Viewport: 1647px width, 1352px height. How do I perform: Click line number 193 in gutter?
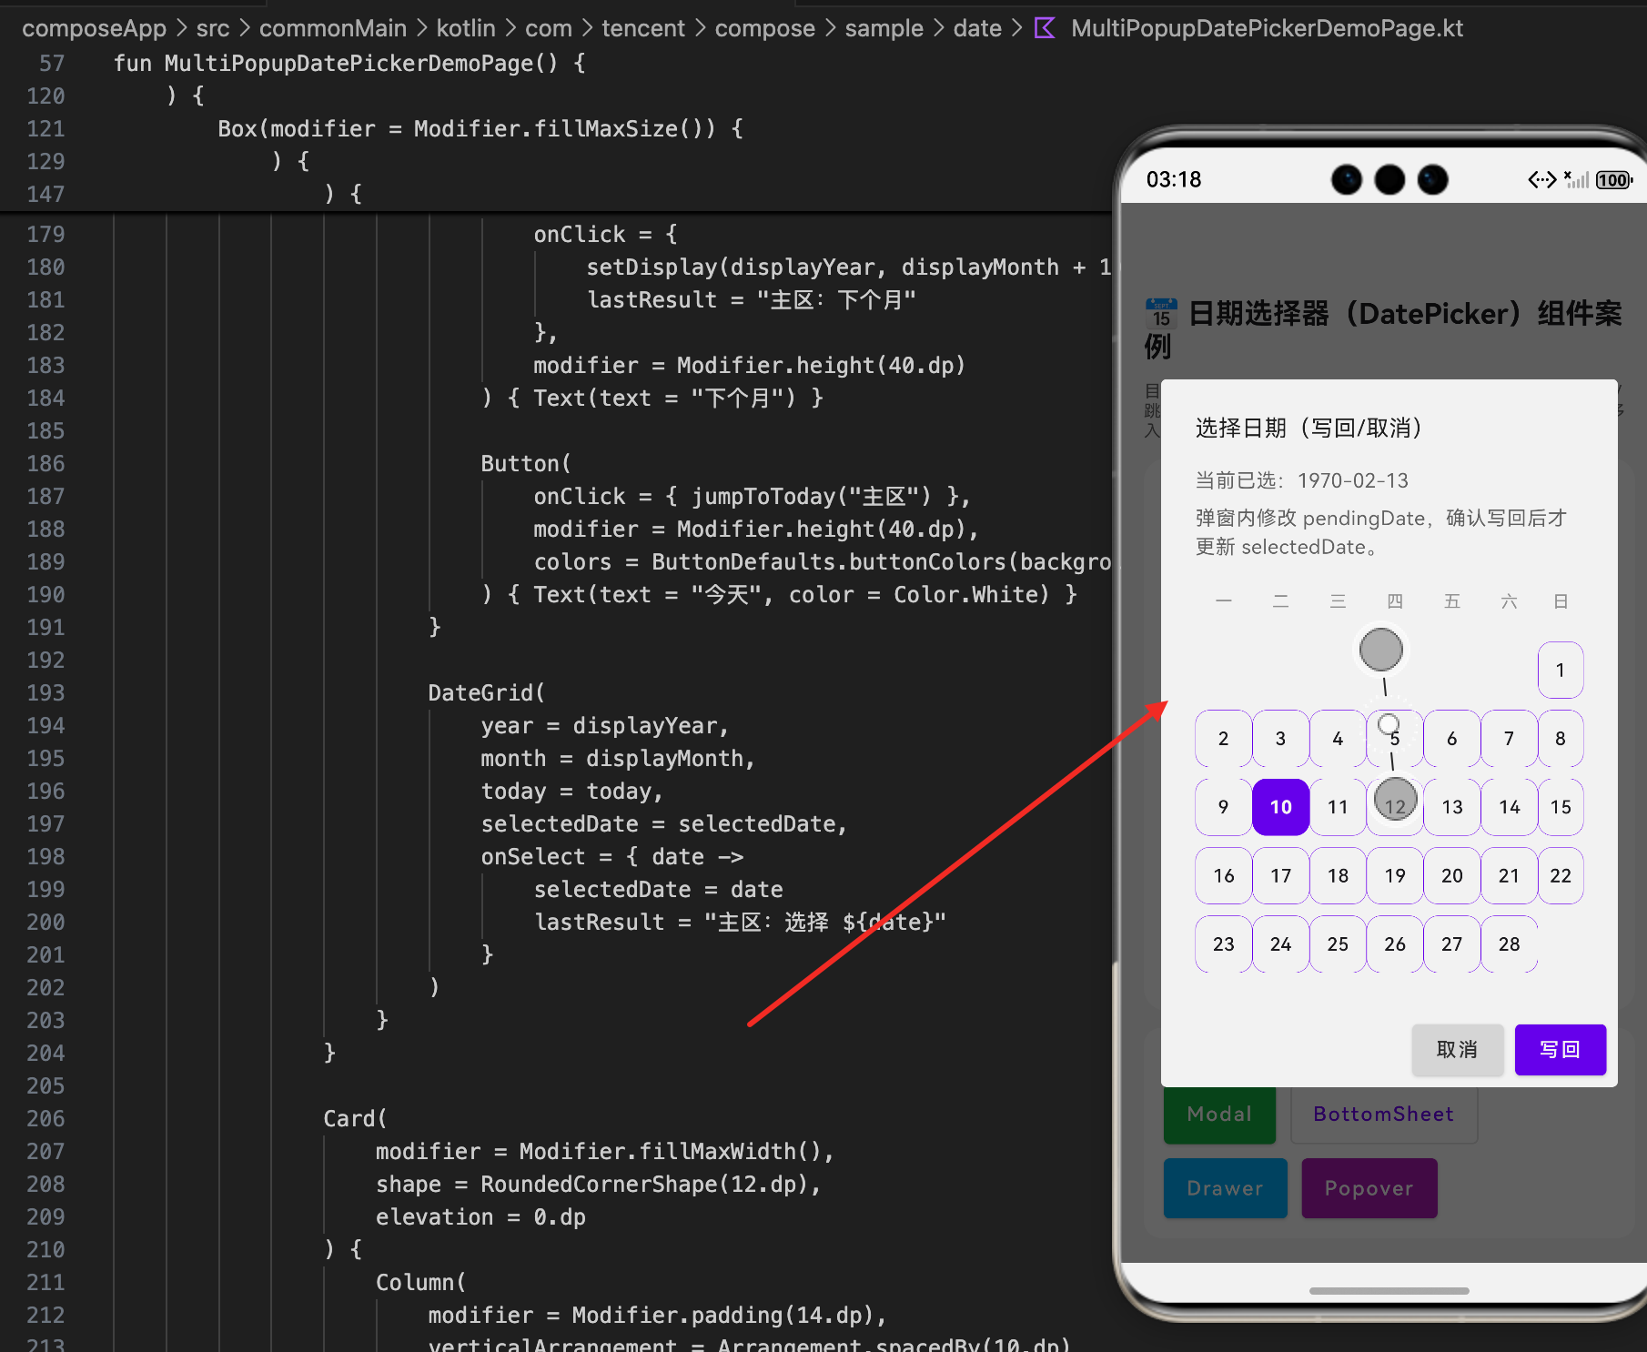45,692
